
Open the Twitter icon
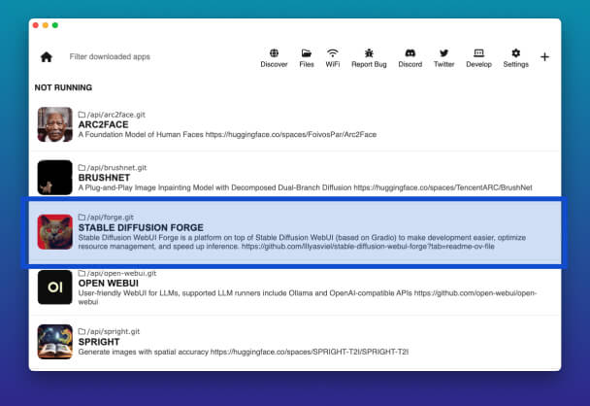pyautogui.click(x=443, y=53)
